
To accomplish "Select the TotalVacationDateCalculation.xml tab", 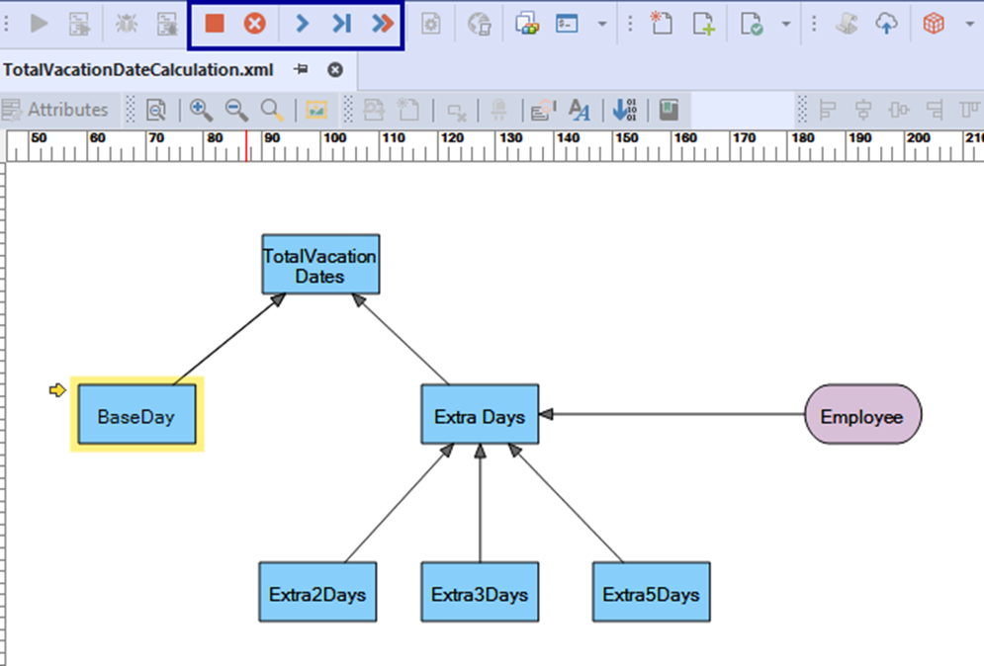I will [x=138, y=69].
